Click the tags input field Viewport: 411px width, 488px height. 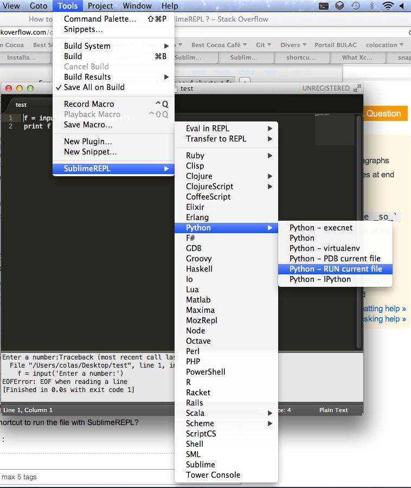tap(87, 477)
